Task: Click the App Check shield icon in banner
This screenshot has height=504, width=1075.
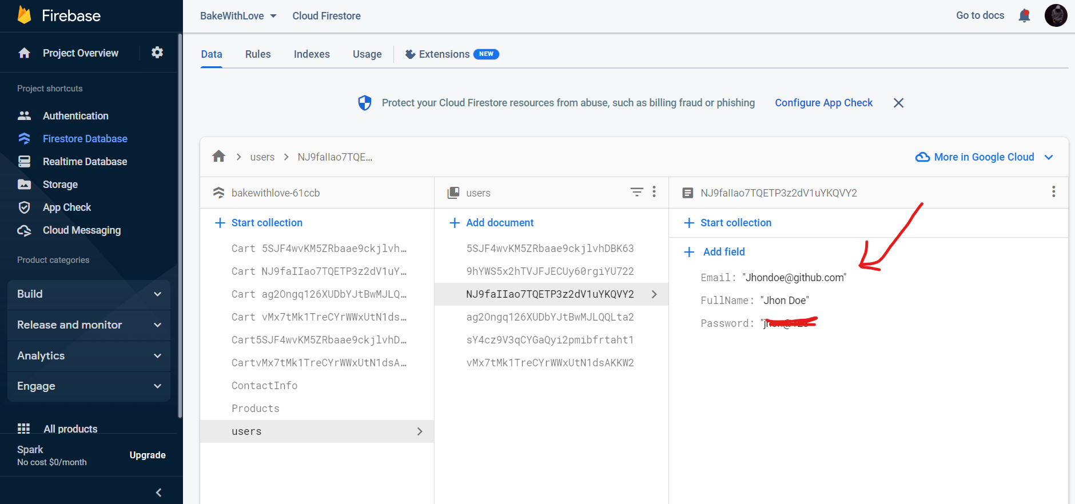Action: click(x=364, y=103)
